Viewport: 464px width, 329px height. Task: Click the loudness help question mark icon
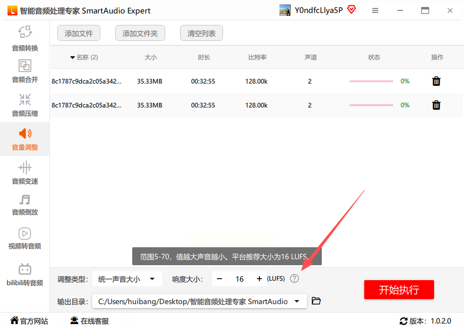click(294, 279)
